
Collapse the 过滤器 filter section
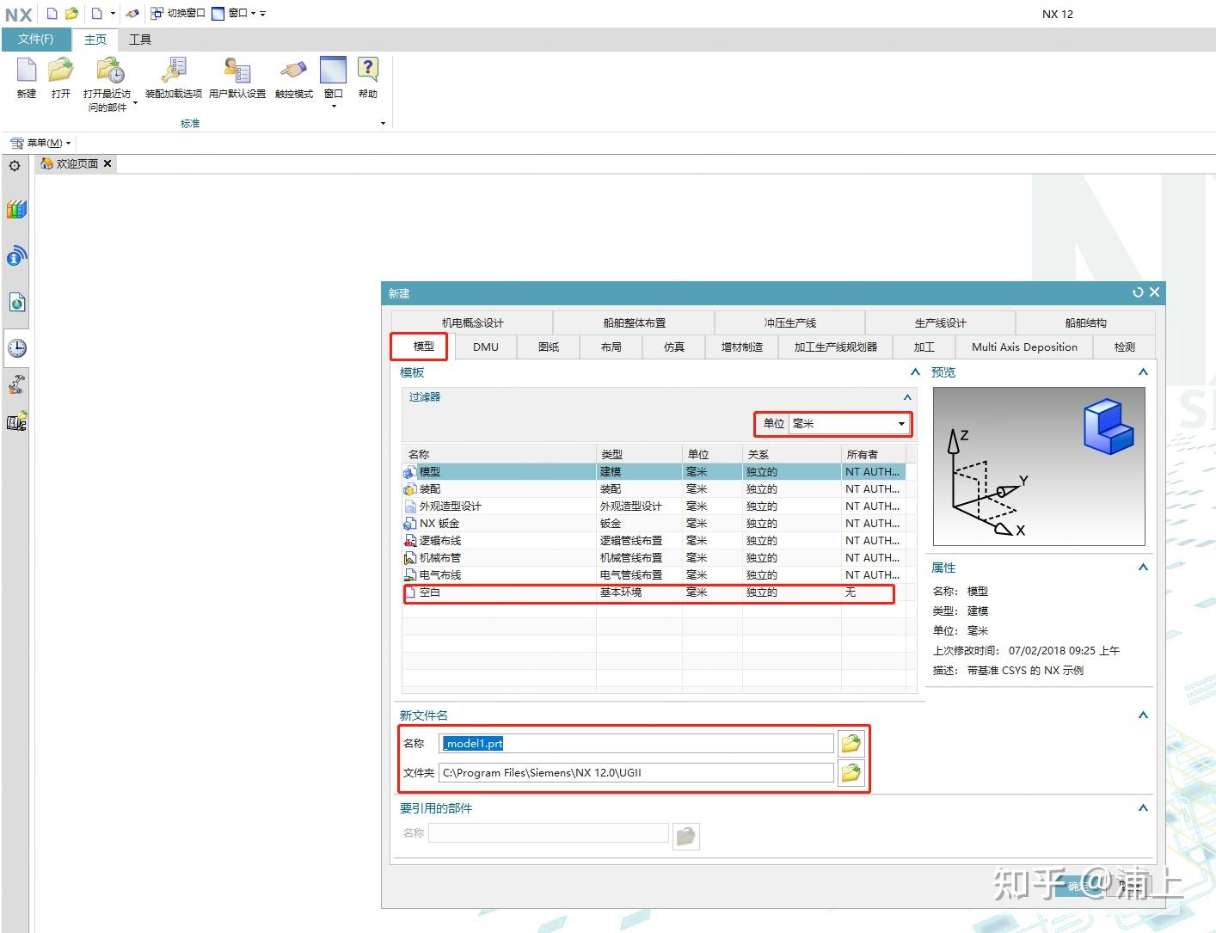(x=907, y=397)
